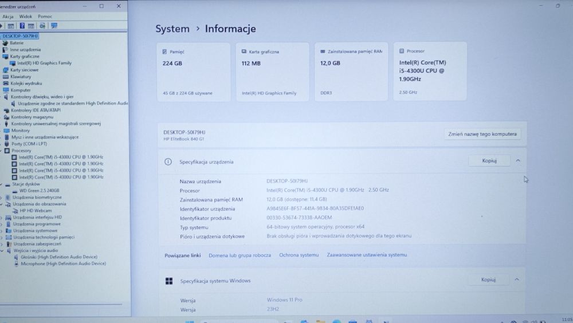
Task: Click the panel toolbar icon right of Help
Action: point(31,26)
